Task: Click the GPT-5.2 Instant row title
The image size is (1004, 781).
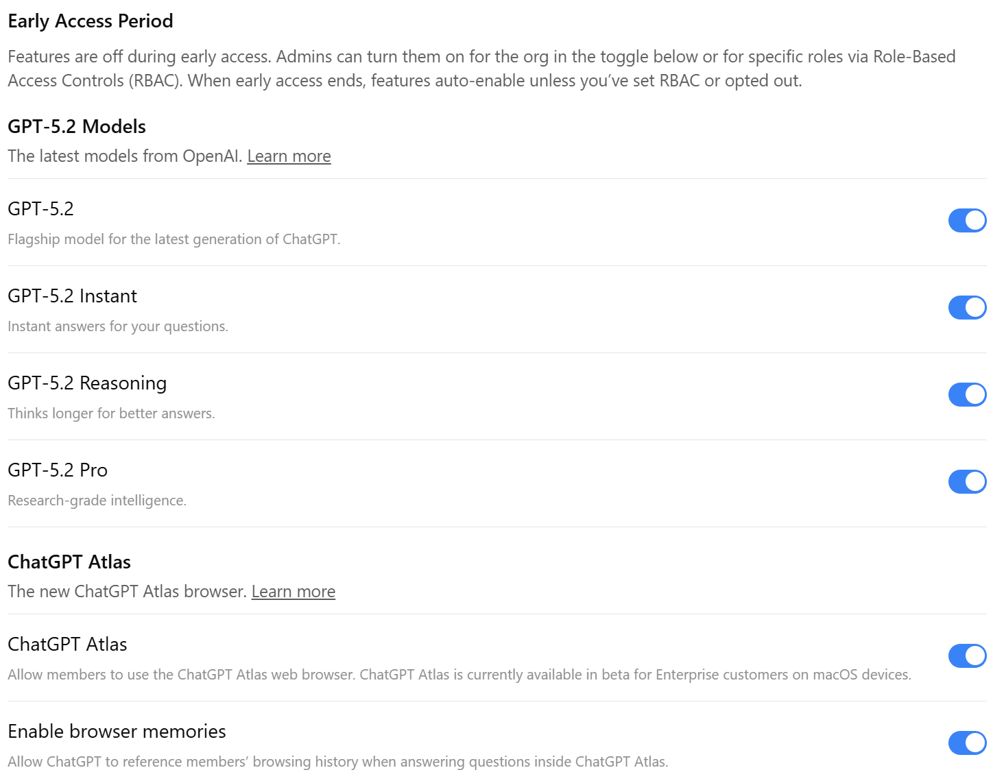Action: (72, 296)
